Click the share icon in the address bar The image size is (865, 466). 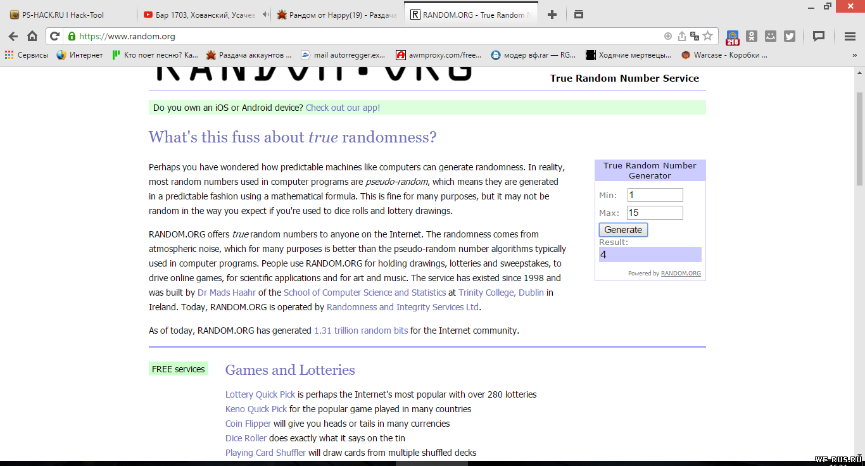681,36
